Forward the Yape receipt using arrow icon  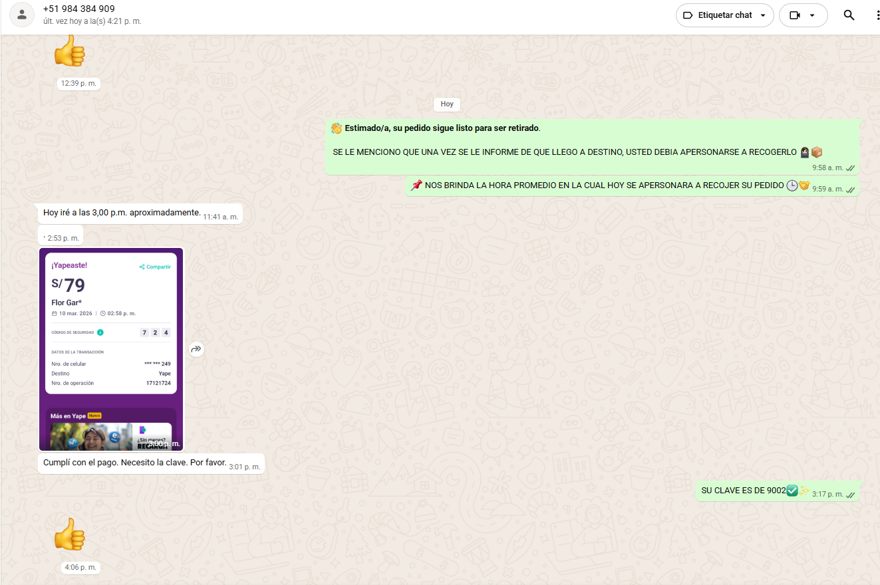point(196,349)
